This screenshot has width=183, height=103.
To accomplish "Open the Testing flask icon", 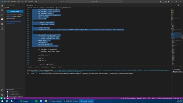I will point(2,29).
